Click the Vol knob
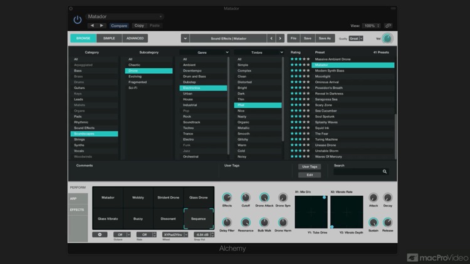This screenshot has width=470, height=264. (387, 38)
